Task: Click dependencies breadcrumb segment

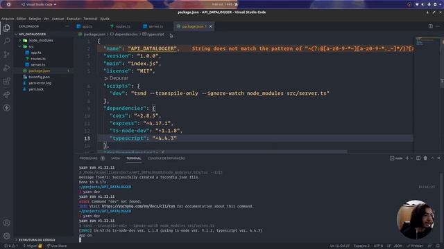Action: [x=126, y=34]
